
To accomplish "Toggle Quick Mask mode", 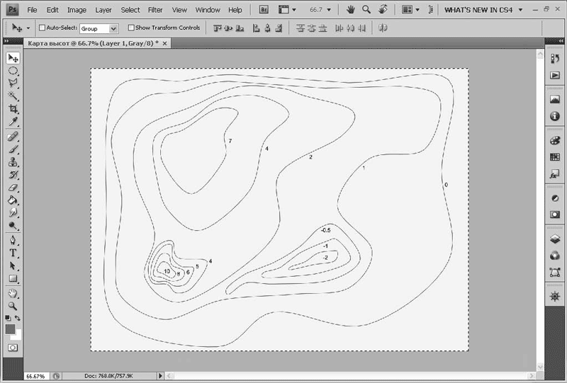I will (x=13, y=348).
